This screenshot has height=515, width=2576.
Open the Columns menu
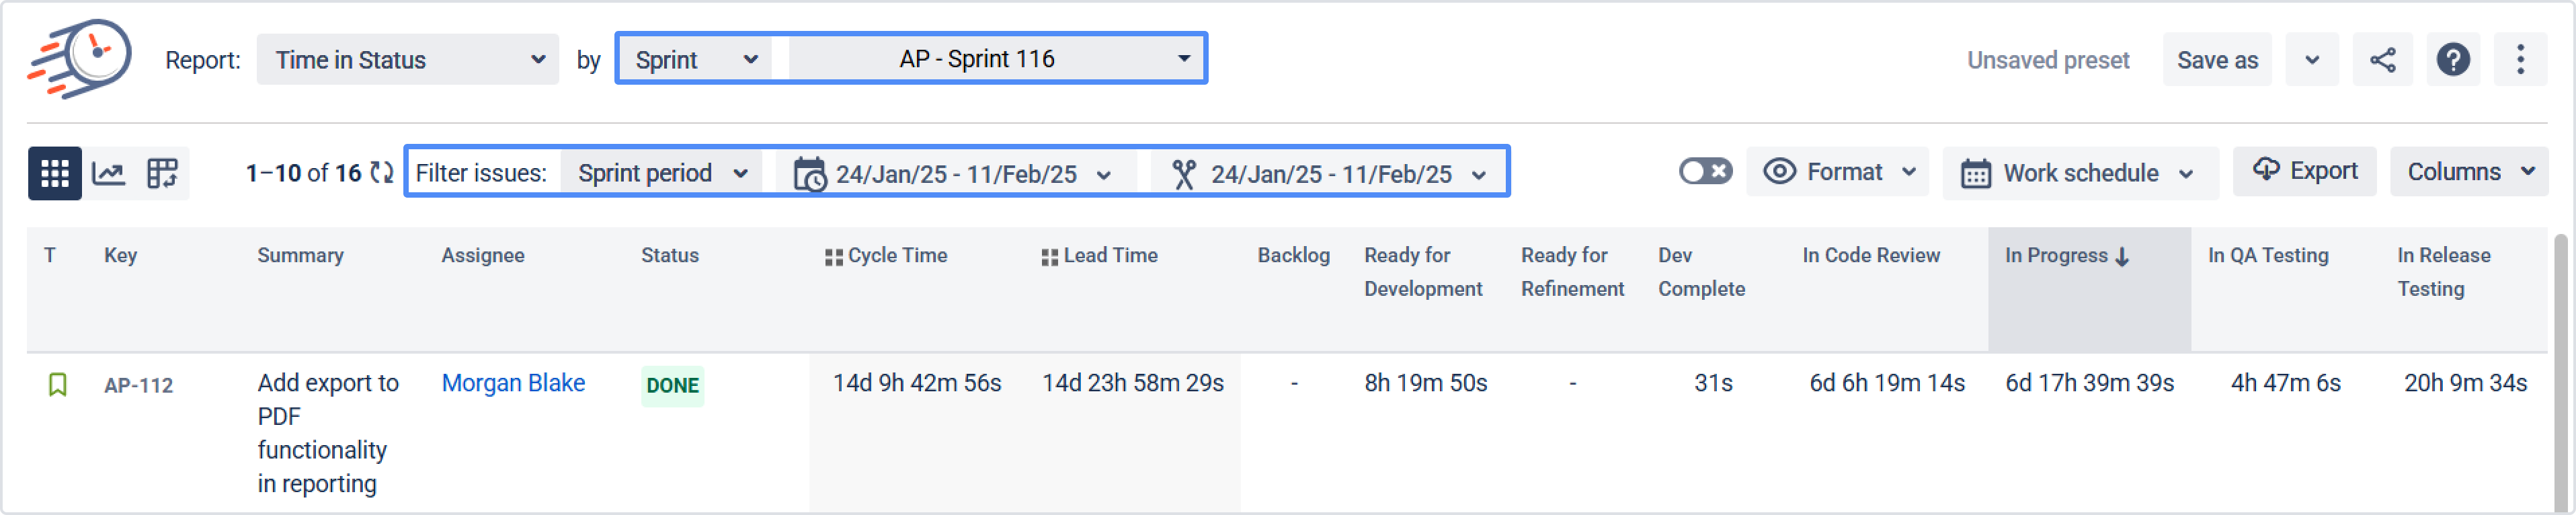[2469, 172]
